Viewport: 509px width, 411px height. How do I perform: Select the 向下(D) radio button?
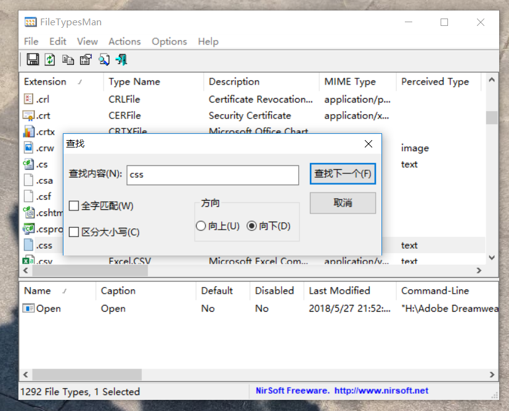pos(251,226)
